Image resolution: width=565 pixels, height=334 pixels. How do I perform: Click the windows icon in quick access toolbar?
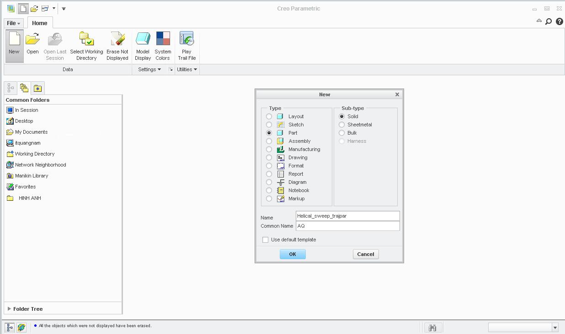pos(45,8)
